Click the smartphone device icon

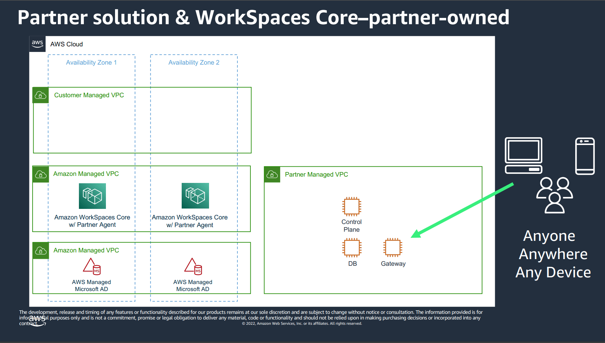[x=584, y=156]
